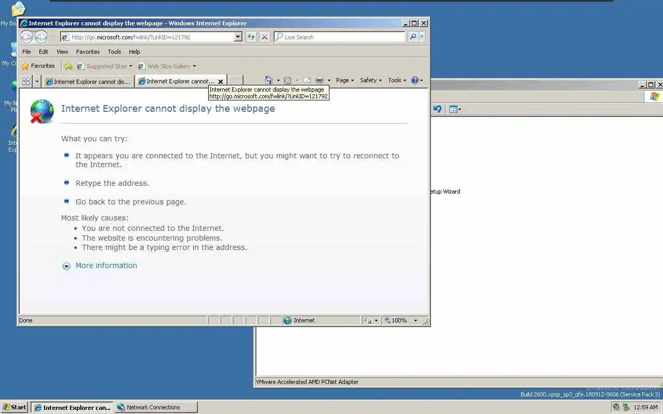Click the globe error icon on page
Viewport: 663px width, 414px height.
click(42, 111)
